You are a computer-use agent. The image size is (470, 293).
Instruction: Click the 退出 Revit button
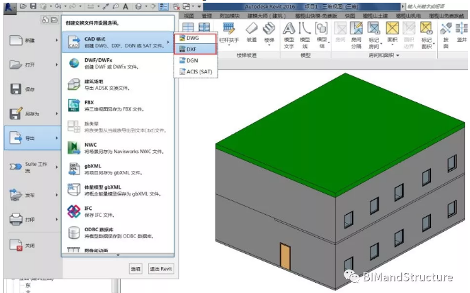pos(161,269)
